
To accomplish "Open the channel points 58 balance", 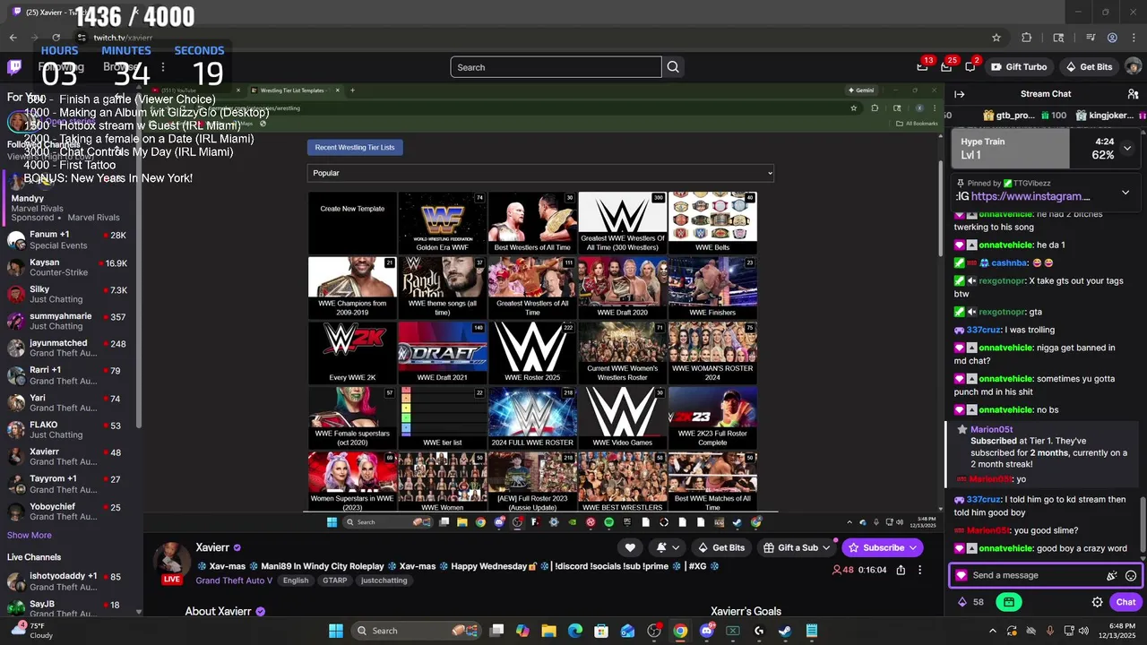I will [971, 602].
